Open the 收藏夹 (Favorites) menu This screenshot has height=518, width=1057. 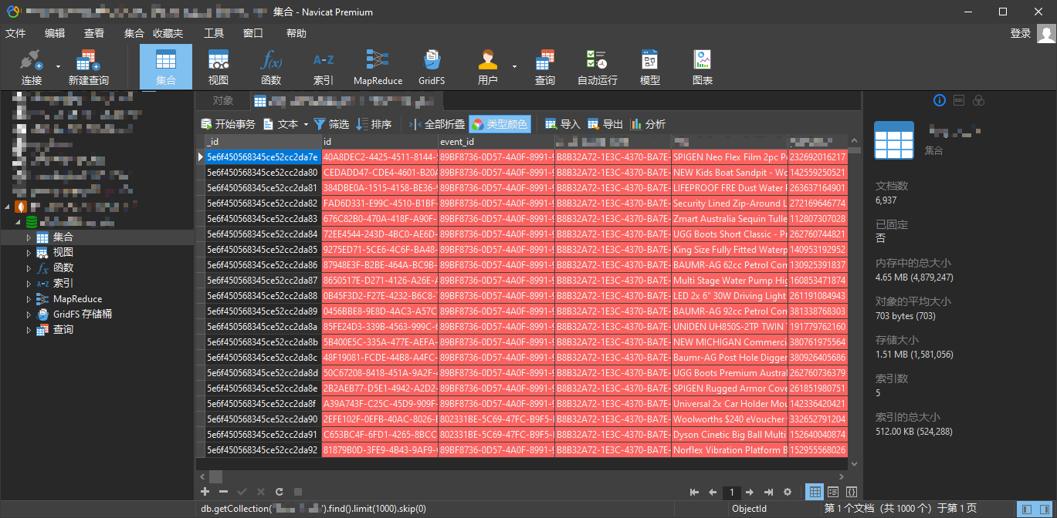[x=168, y=33]
